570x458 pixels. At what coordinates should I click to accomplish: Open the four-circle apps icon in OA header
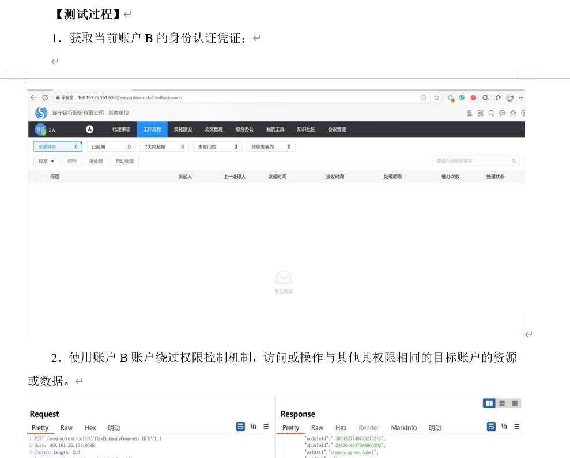480,113
